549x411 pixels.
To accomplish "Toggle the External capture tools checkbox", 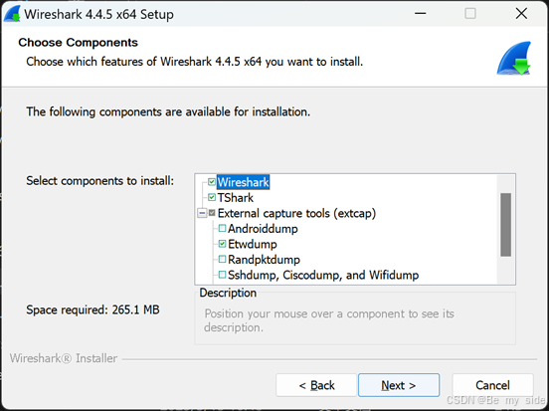I will pyautogui.click(x=212, y=213).
